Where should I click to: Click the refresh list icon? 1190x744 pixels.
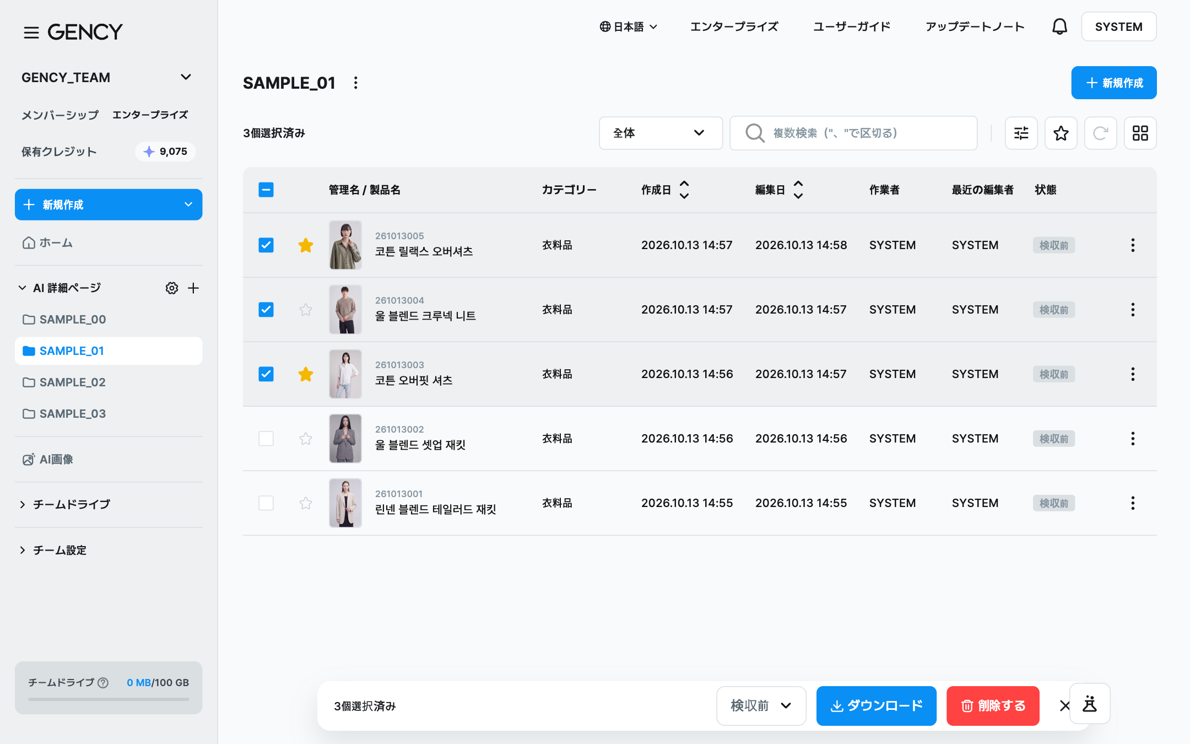[x=1101, y=133]
